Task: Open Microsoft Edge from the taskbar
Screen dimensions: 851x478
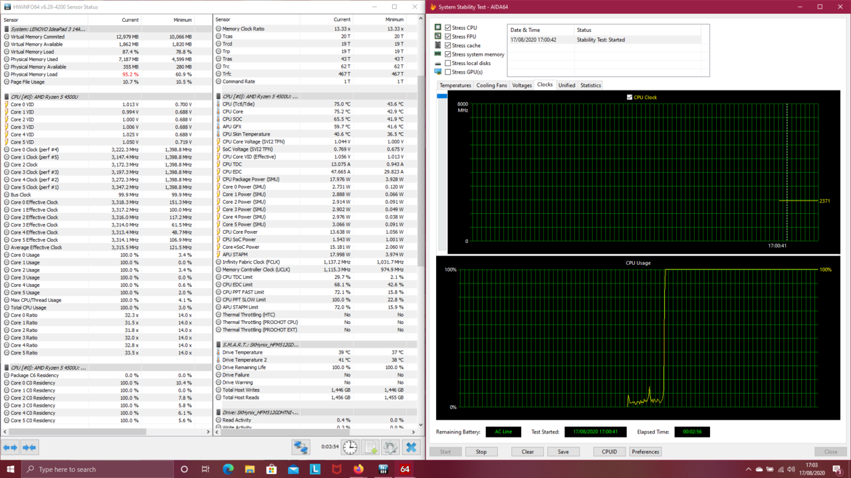Action: (228, 469)
